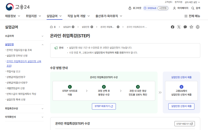Click step 4 고용24에서 실업인정 신청서 제출
208x130 pixels.
tap(181, 91)
